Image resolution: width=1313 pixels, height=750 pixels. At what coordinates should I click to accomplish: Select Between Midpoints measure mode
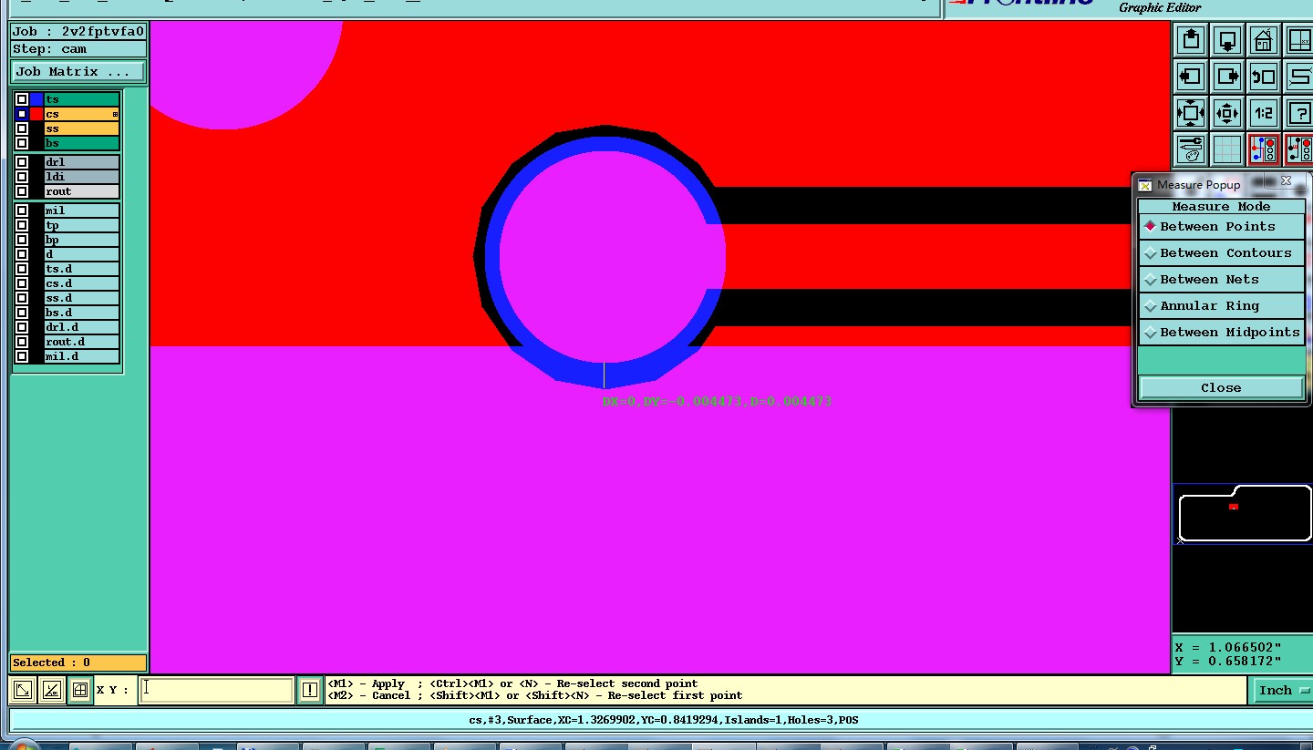pyautogui.click(x=1221, y=332)
